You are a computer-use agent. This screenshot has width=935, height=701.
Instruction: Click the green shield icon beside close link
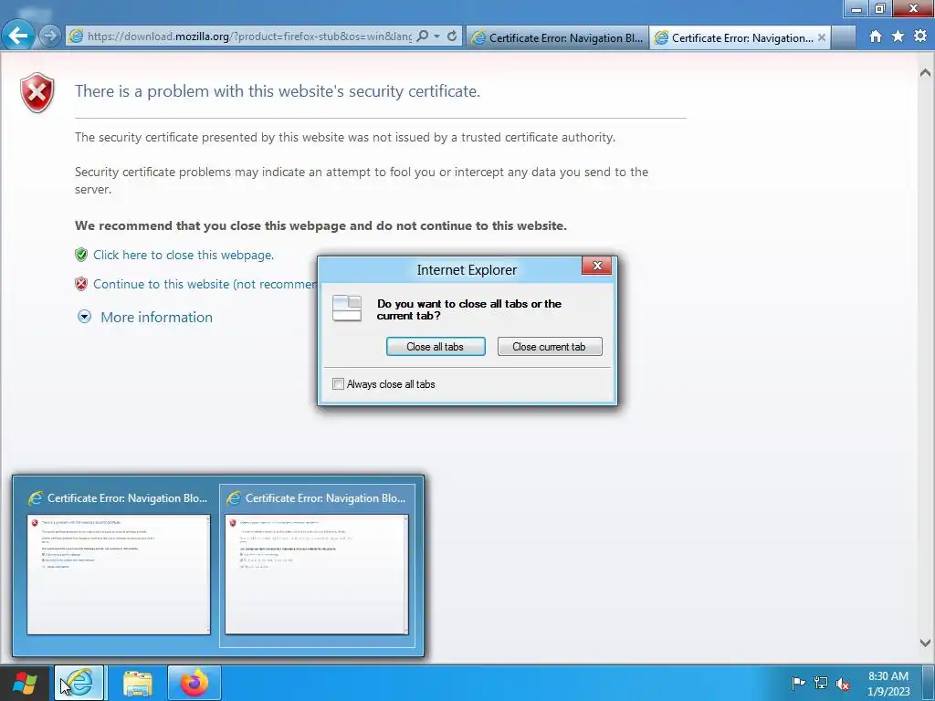click(81, 255)
